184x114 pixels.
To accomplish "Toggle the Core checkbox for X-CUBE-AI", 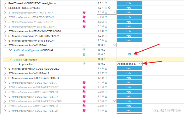I will tap(130, 54).
